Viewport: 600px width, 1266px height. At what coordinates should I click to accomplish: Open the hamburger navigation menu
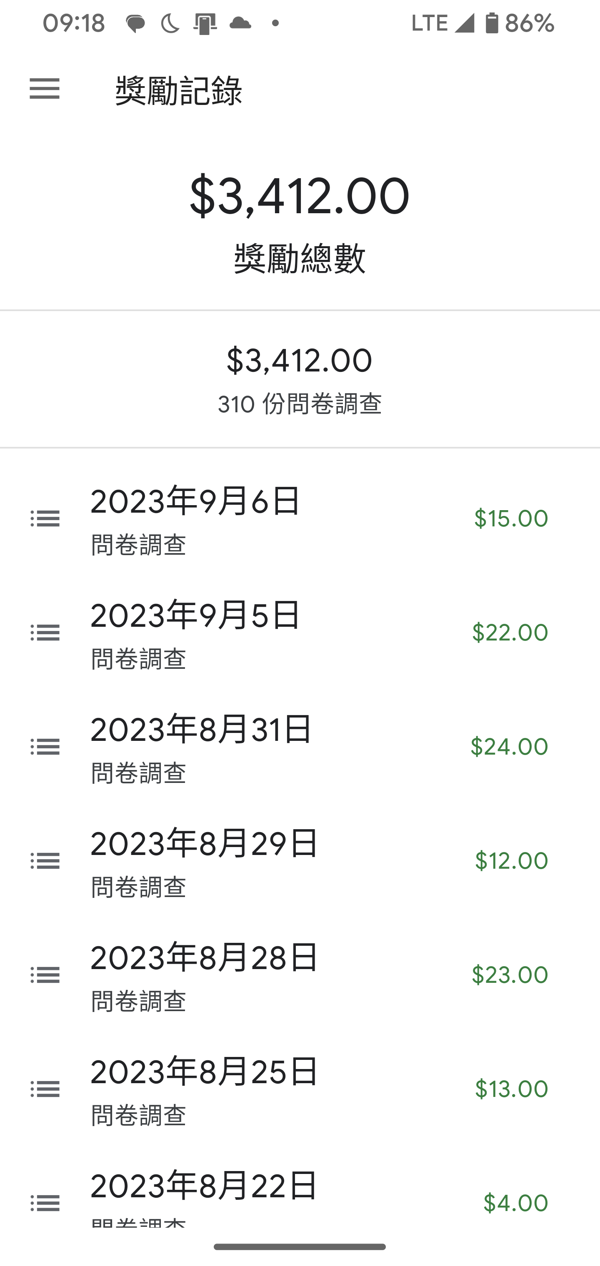point(44,89)
